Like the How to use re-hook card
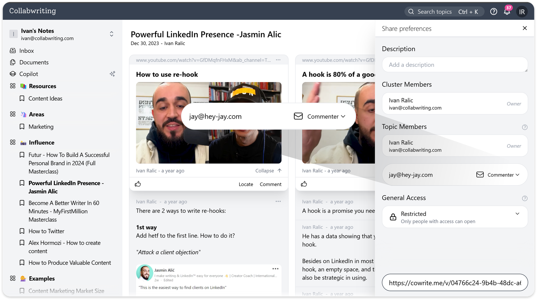This screenshot has height=300, width=537. coord(138,184)
